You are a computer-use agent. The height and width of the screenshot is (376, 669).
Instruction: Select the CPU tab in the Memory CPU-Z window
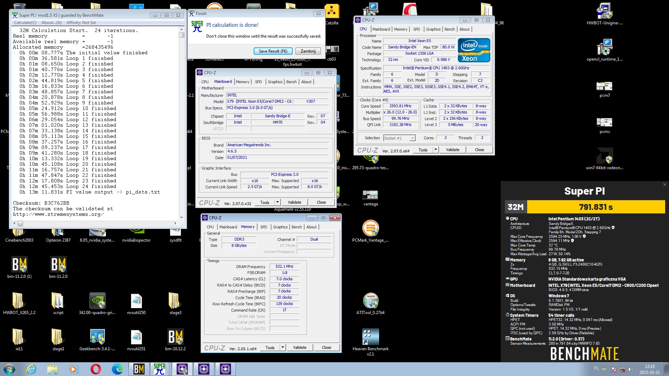pyautogui.click(x=210, y=227)
